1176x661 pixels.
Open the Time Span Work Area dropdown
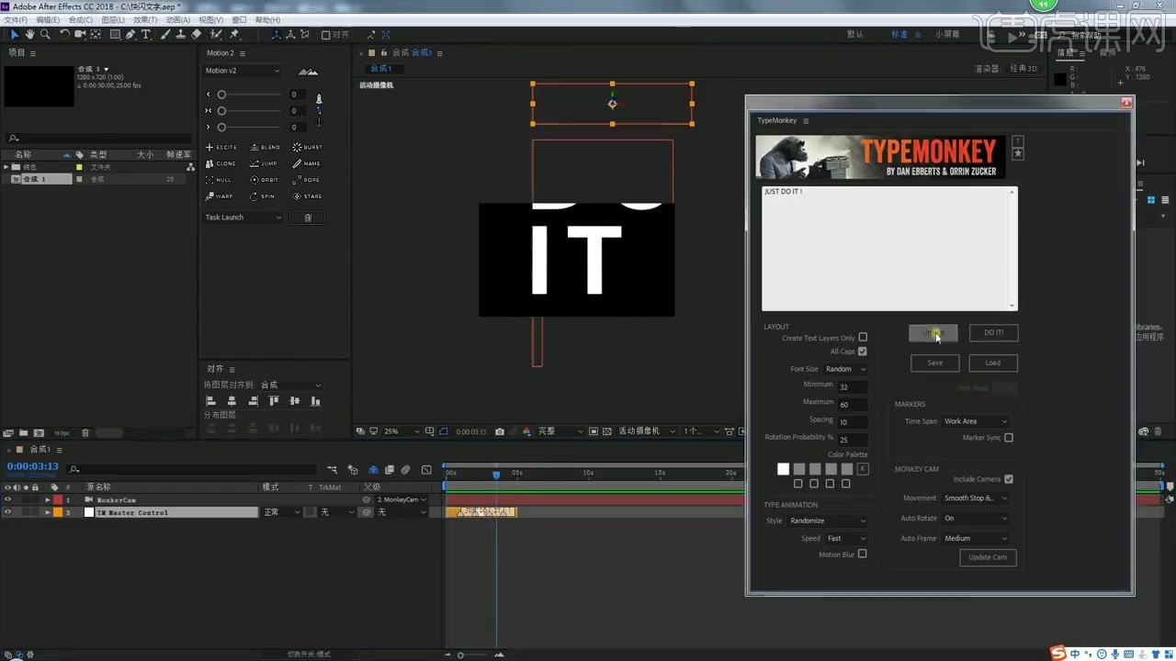[976, 421]
